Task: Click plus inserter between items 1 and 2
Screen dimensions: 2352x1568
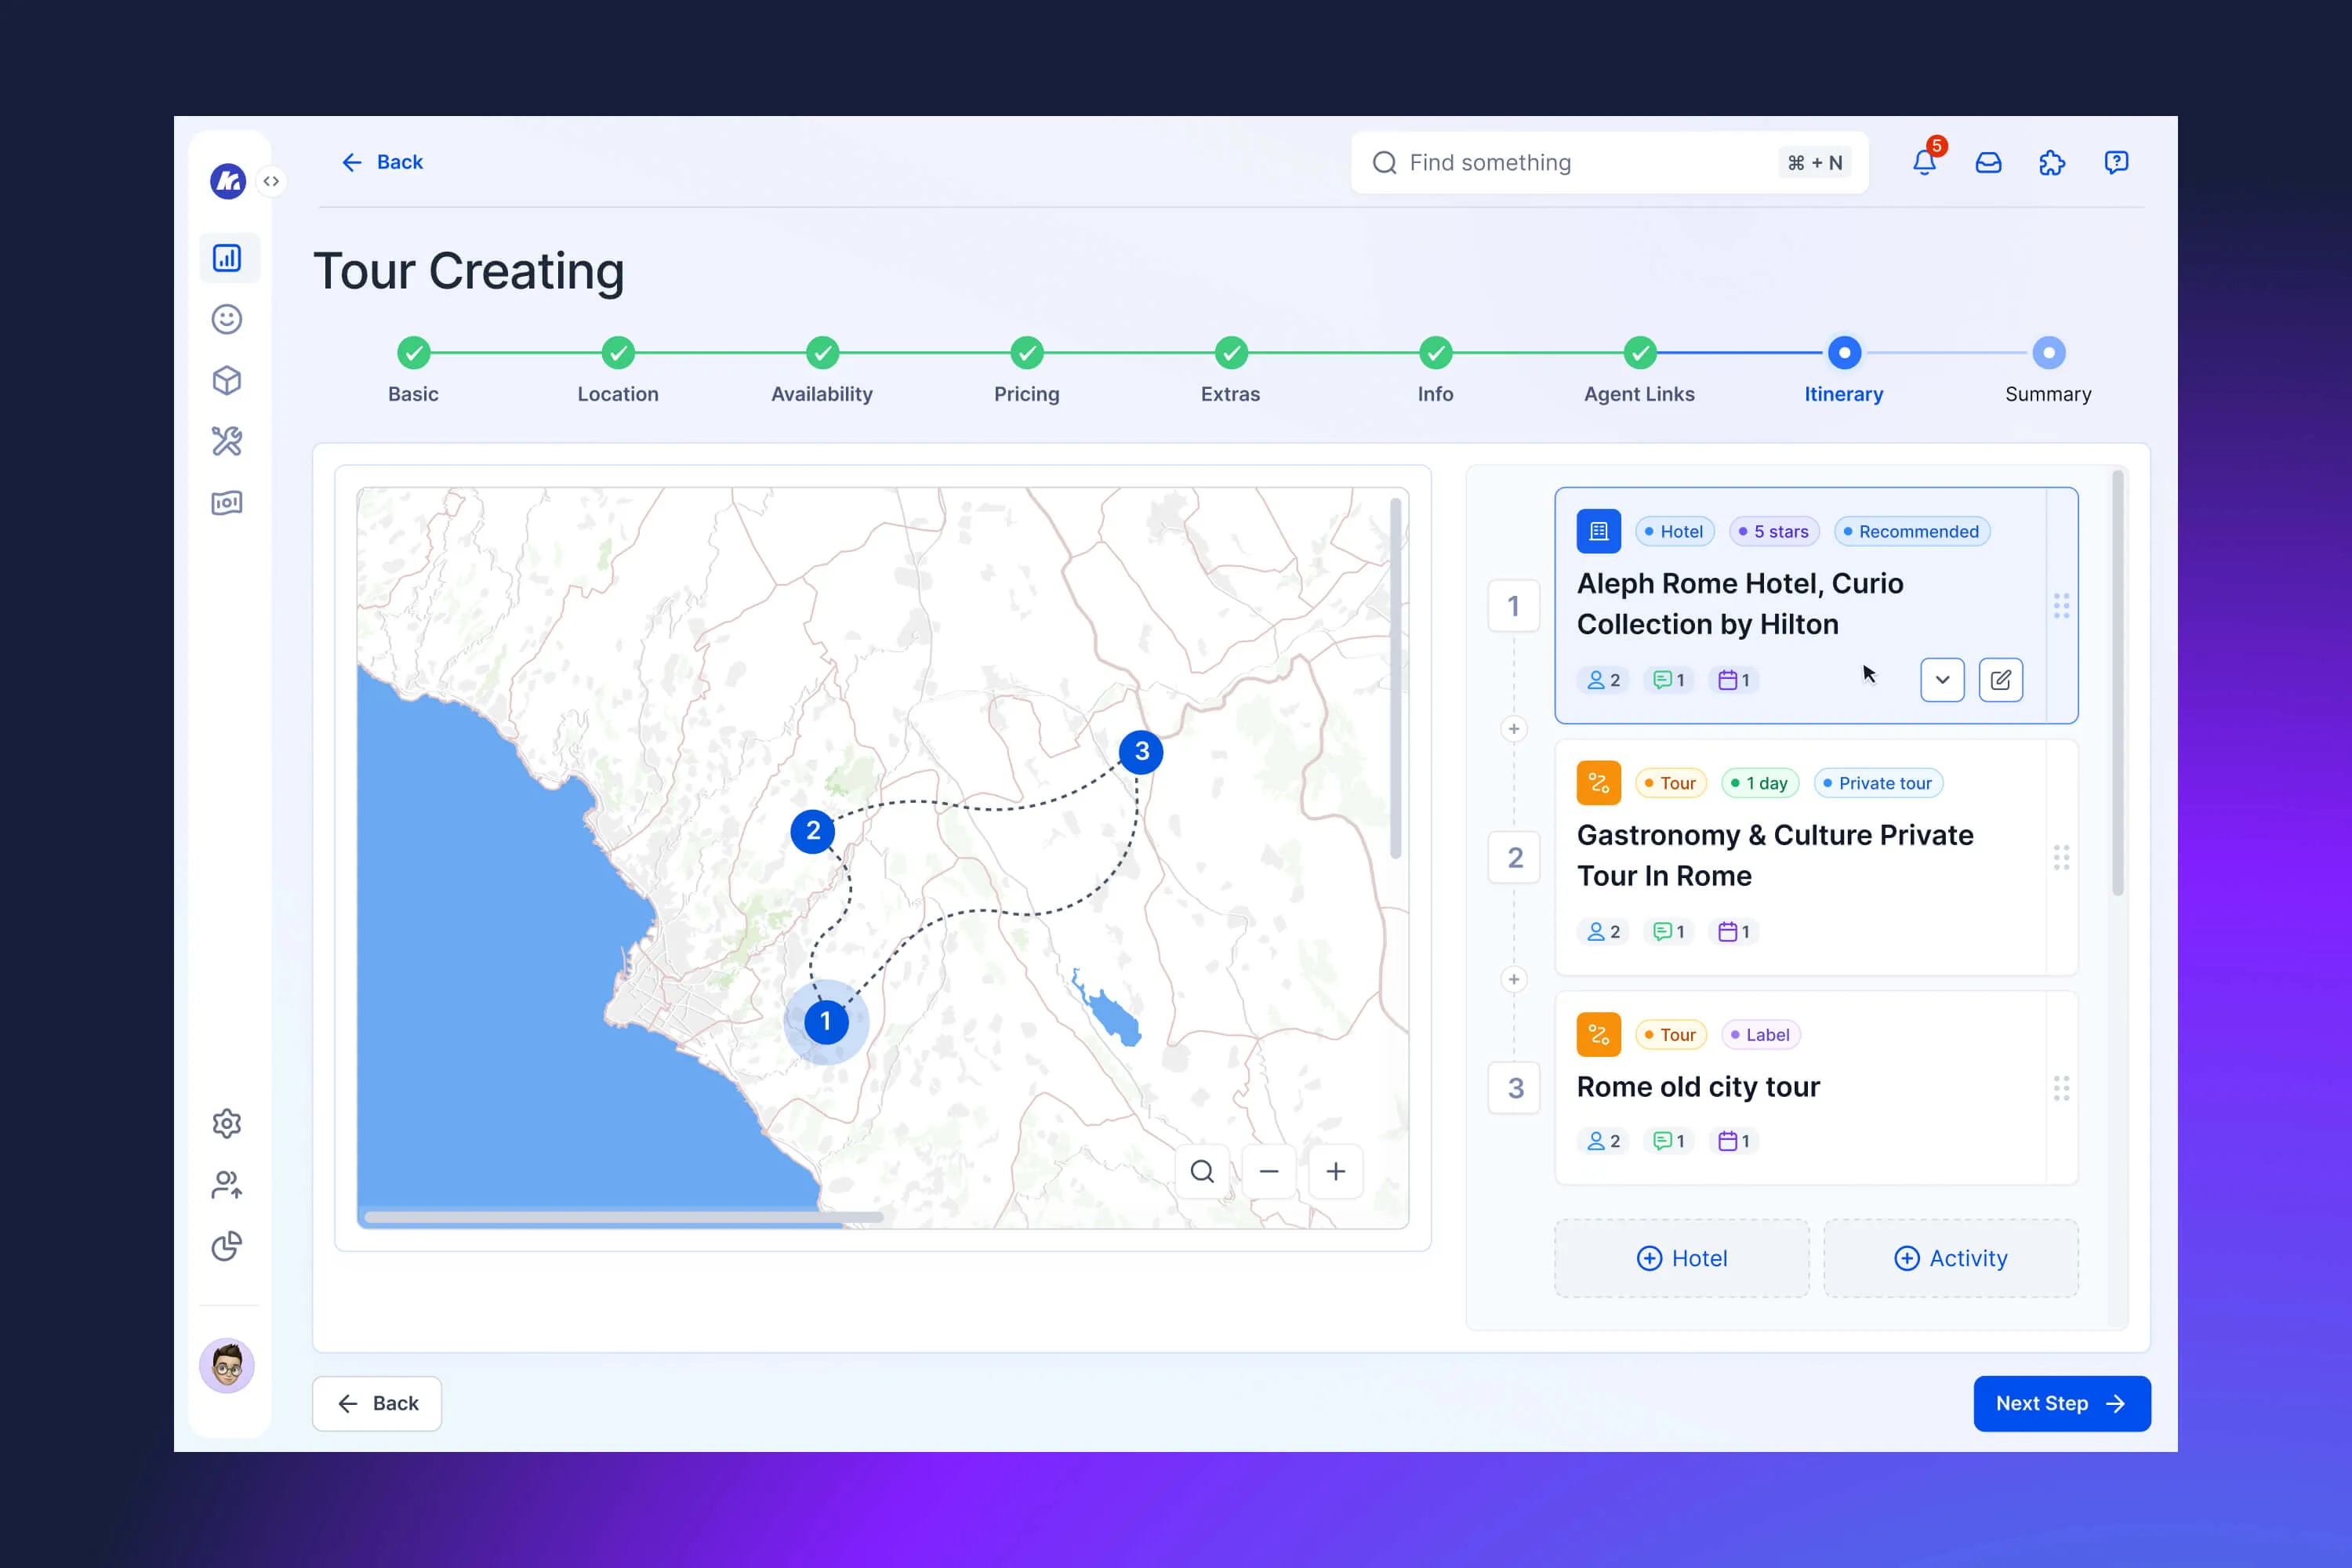Action: (x=1514, y=729)
